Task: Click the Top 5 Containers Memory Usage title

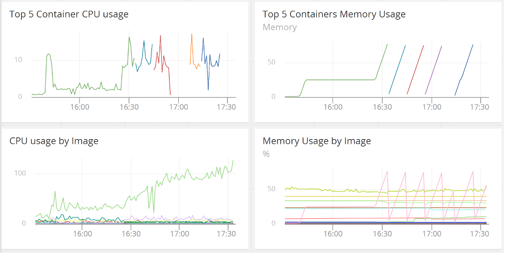Action: [334, 14]
